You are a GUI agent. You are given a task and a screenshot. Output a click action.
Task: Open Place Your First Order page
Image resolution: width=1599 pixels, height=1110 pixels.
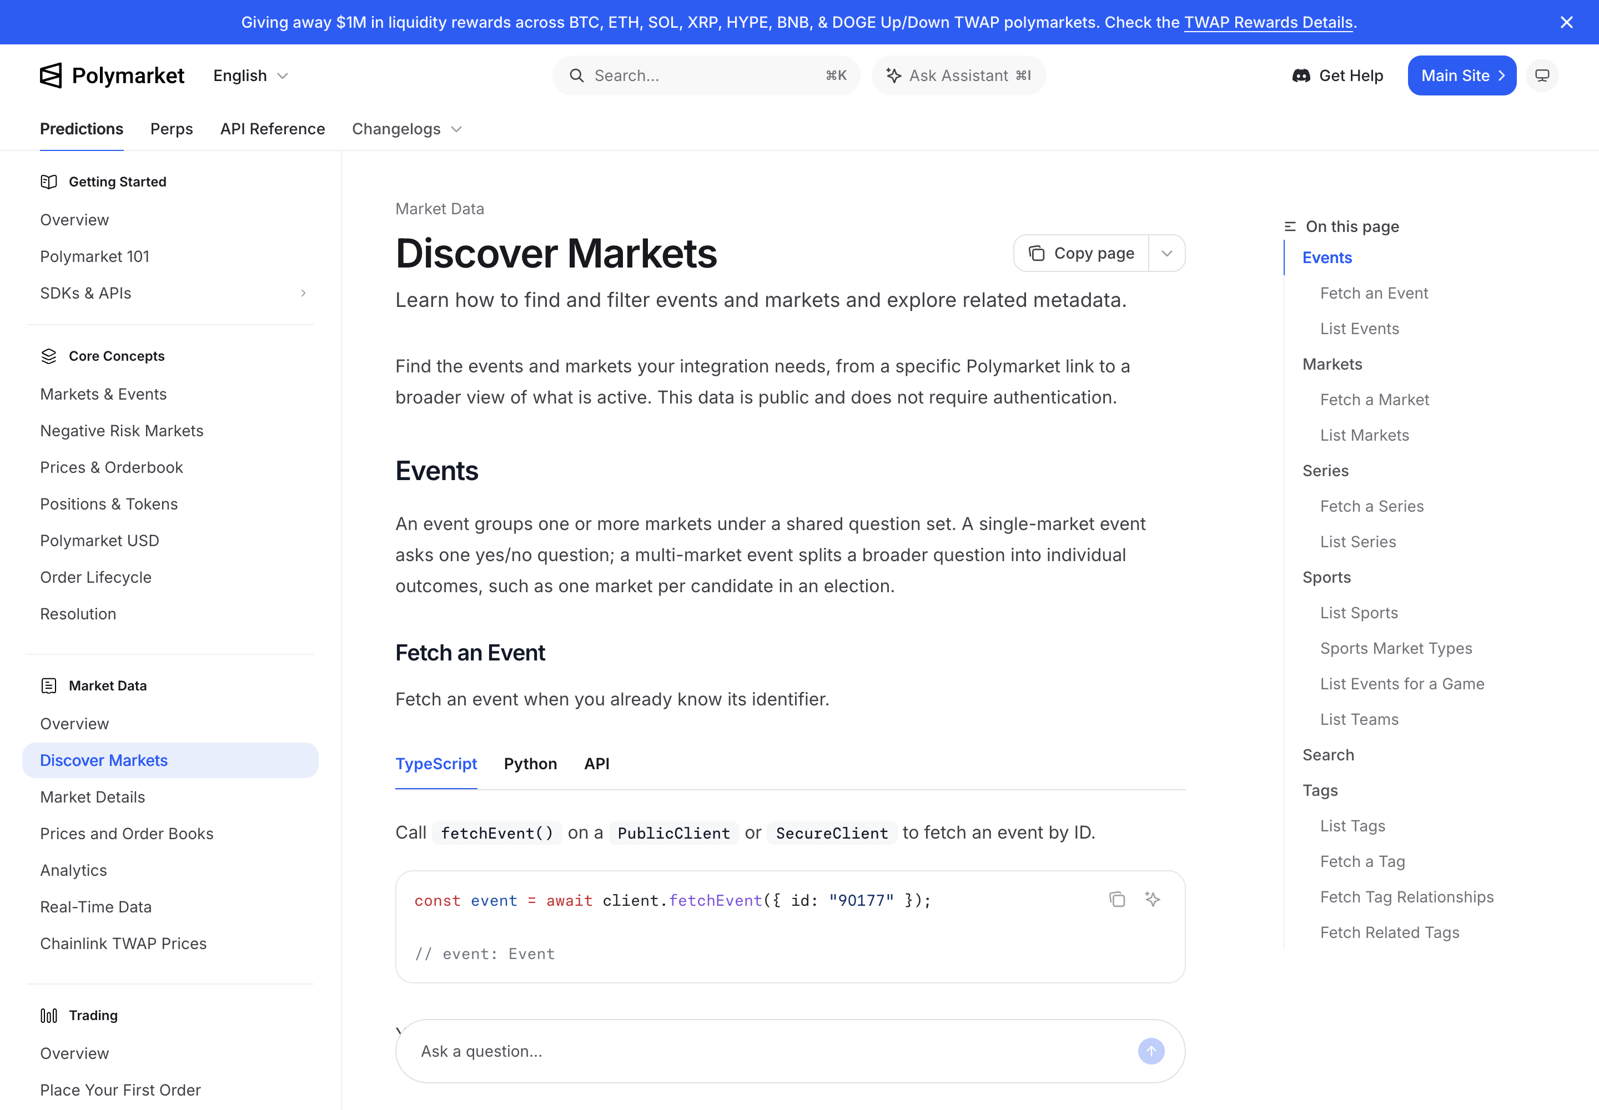tap(120, 1090)
